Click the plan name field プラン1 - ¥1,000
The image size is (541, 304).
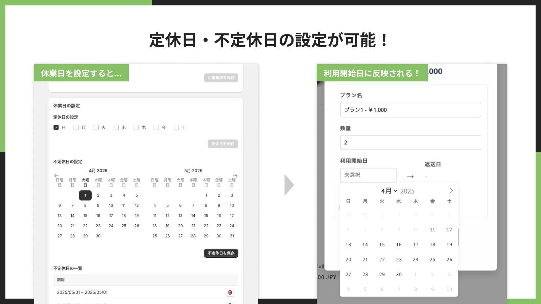point(410,110)
